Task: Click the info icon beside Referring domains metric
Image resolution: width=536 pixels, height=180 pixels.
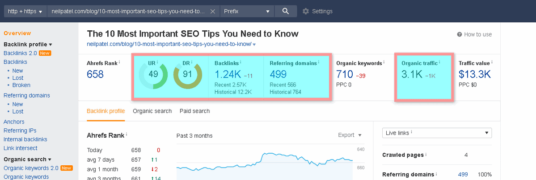Action: (x=319, y=63)
